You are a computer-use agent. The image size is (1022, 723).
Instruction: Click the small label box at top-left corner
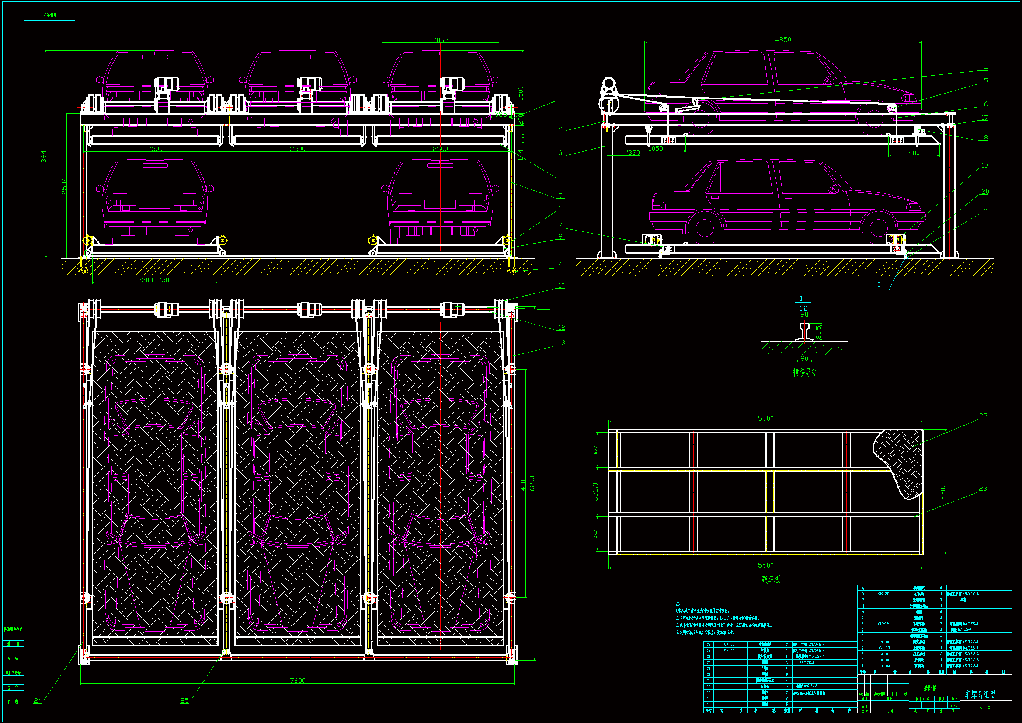[x=49, y=15]
